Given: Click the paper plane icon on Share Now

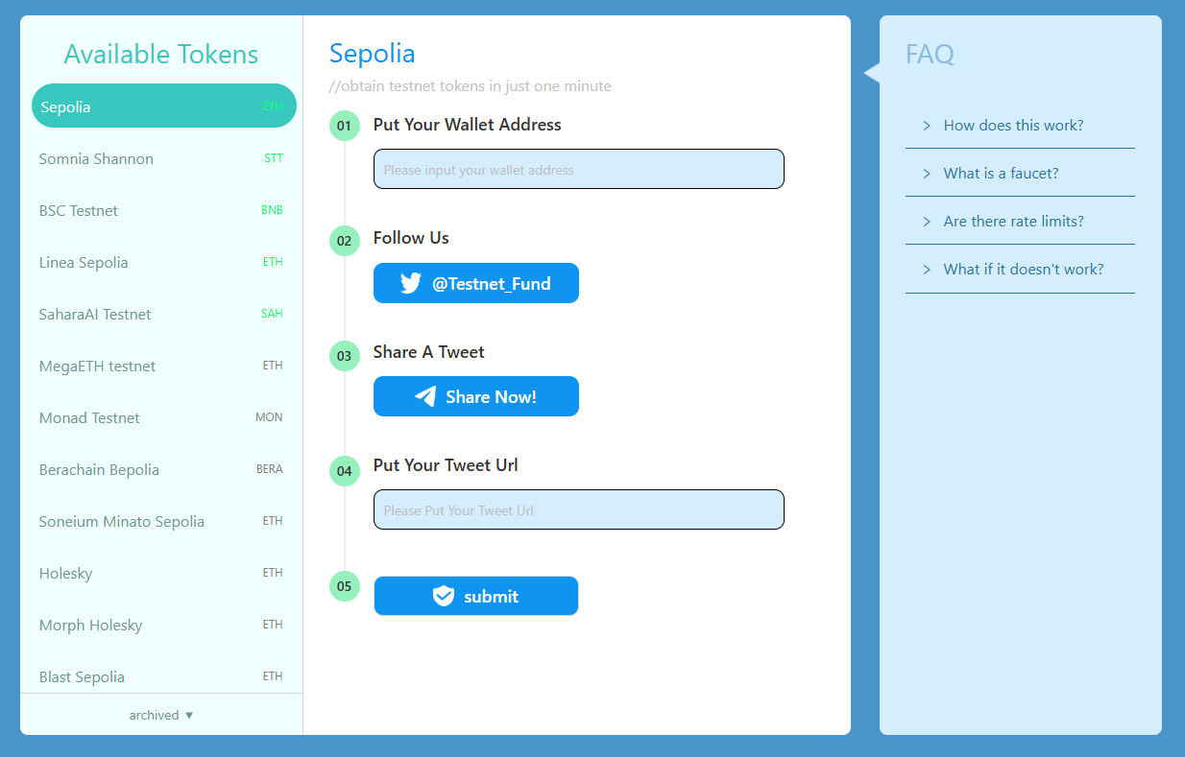Looking at the screenshot, I should coord(425,396).
